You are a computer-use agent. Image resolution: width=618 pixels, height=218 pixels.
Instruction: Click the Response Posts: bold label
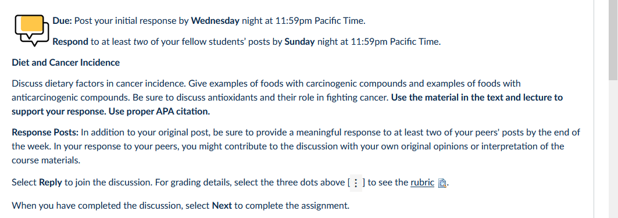pos(45,133)
